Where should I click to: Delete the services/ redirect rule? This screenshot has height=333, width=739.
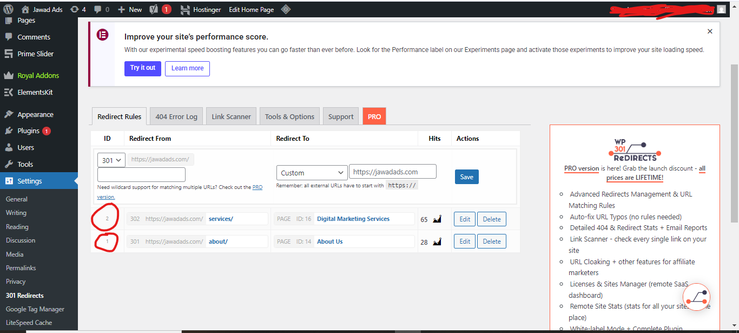[x=491, y=219]
